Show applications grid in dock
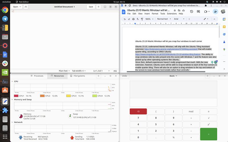 pyautogui.click(x=5, y=137)
